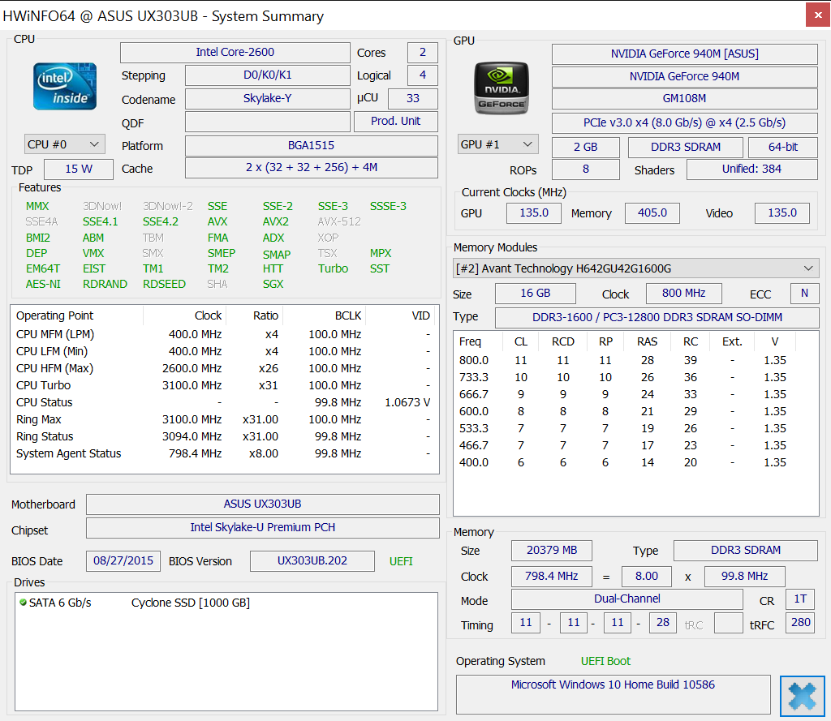Click the total Memory Size value 20379 MB
The image size is (831, 721).
click(x=552, y=551)
